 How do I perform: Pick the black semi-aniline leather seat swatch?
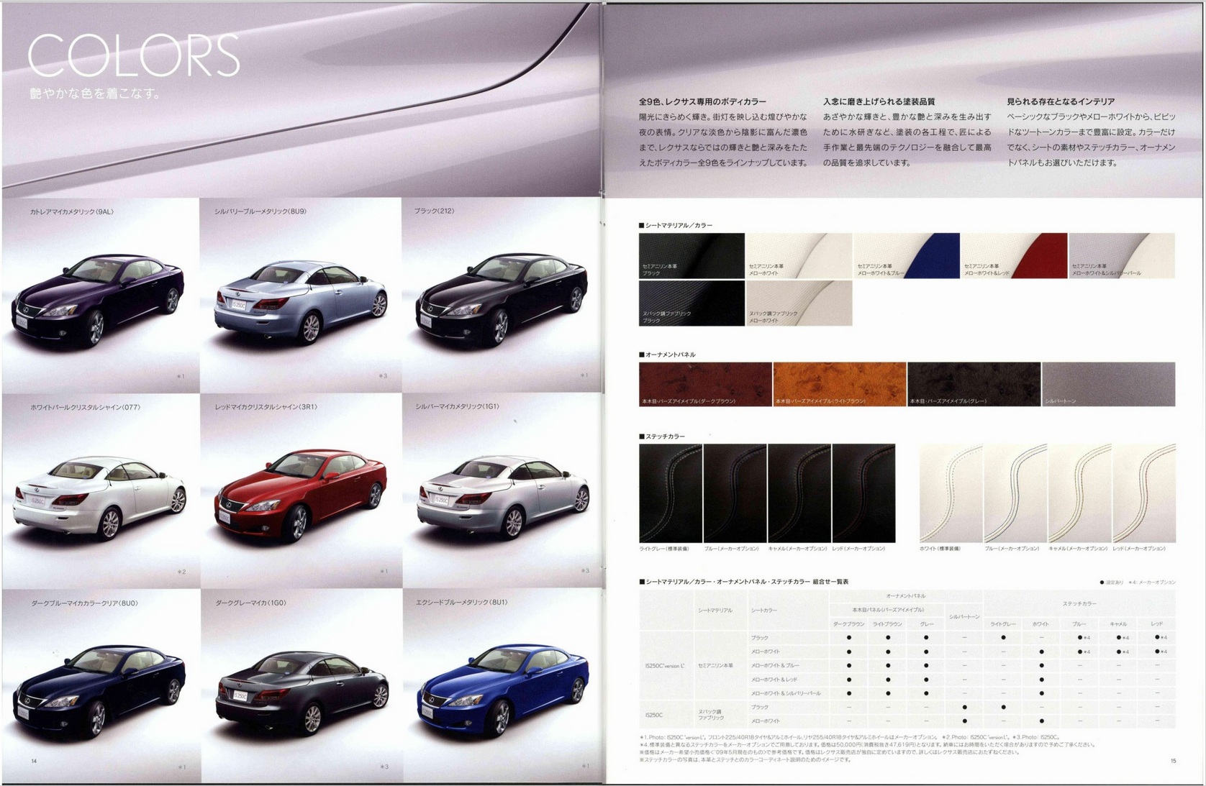(x=691, y=255)
